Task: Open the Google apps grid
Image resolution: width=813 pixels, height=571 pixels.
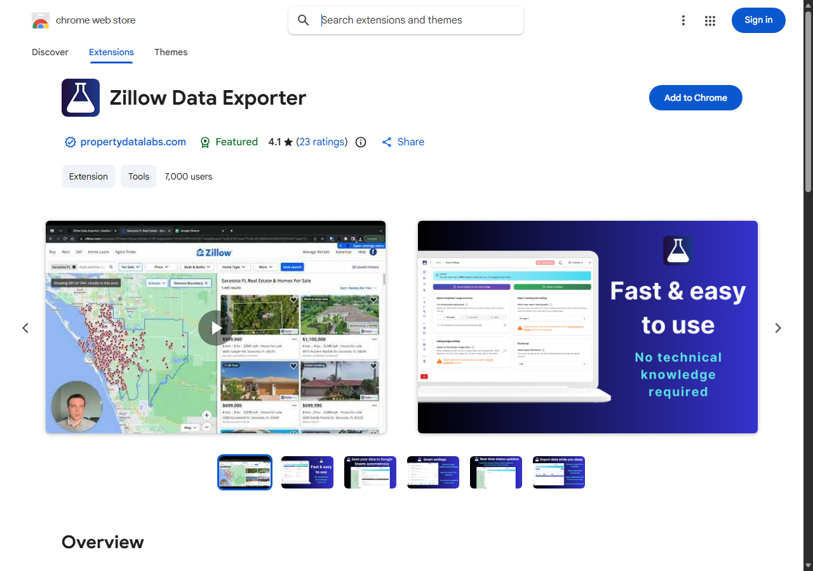Action: 710,20
